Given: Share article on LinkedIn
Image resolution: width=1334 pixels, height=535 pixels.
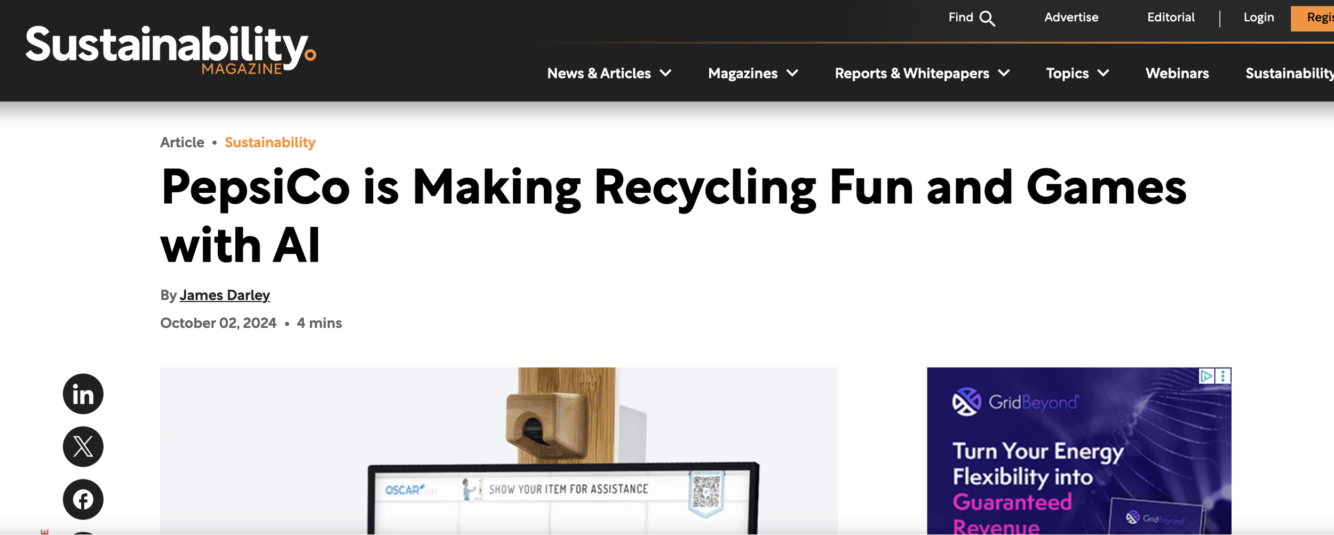Looking at the screenshot, I should (x=83, y=394).
